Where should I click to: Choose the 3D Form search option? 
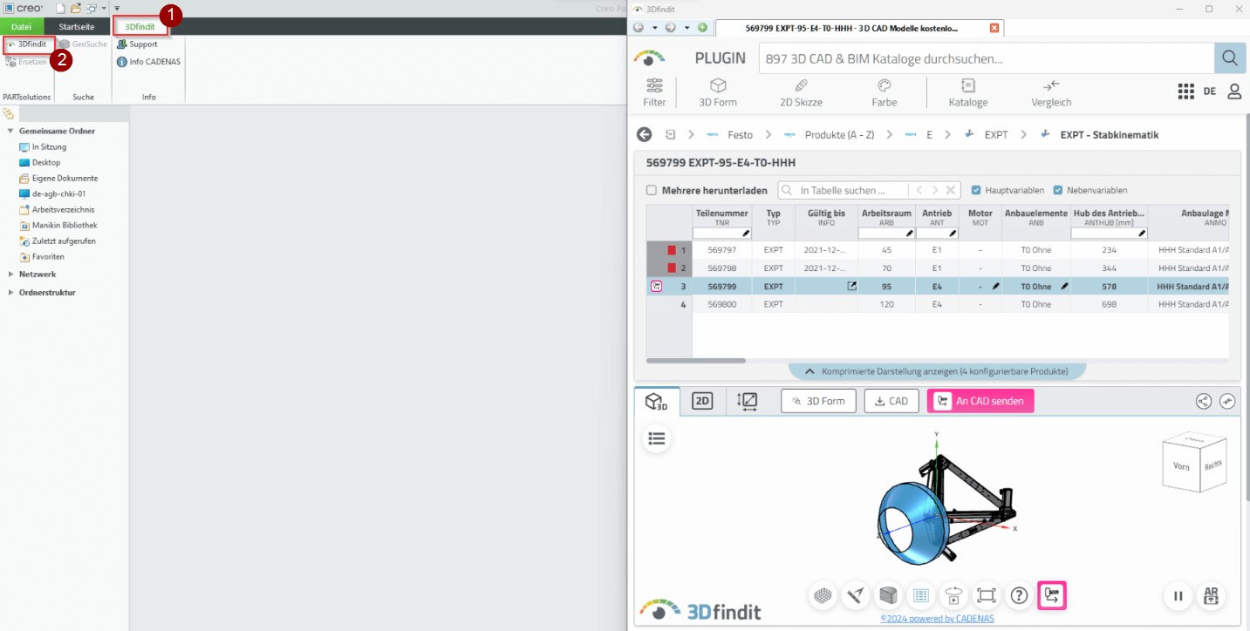tap(718, 92)
